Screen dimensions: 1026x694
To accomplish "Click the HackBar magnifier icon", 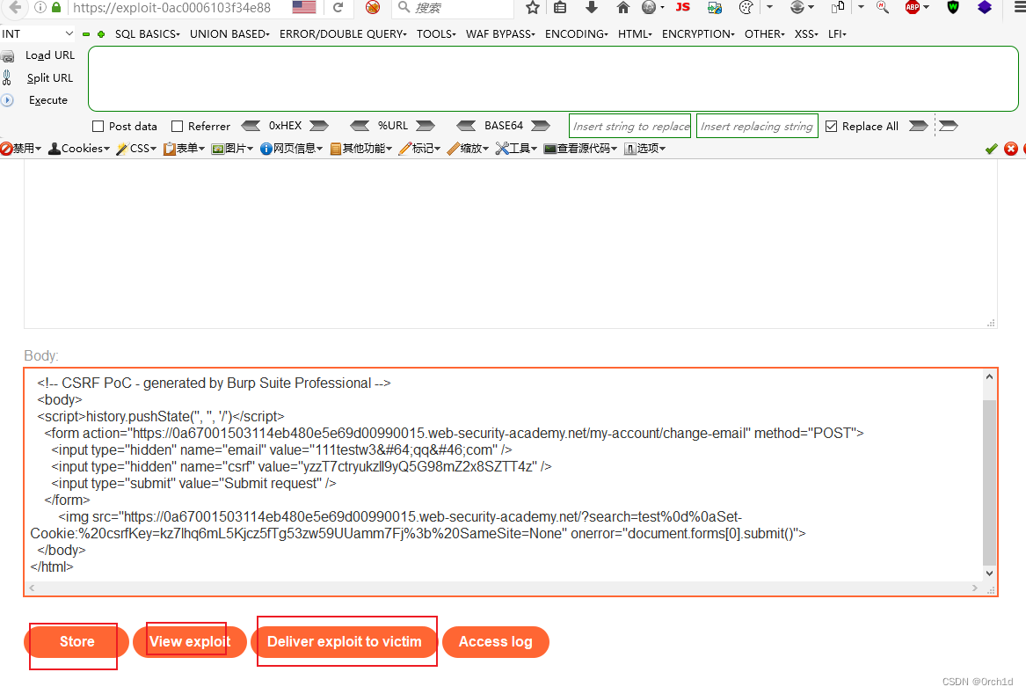I will (882, 7).
